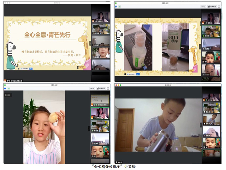The image size is (226, 170).
Task: Click the security shield icon in top-right meeting window
Action: click(116, 6)
